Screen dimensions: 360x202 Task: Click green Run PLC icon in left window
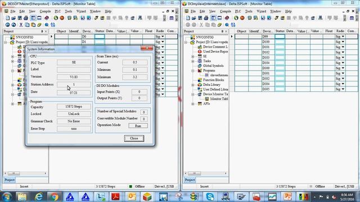[x=56, y=18]
